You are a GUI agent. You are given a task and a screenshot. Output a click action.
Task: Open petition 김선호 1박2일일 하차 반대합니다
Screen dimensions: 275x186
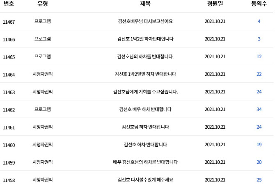[x=145, y=74]
